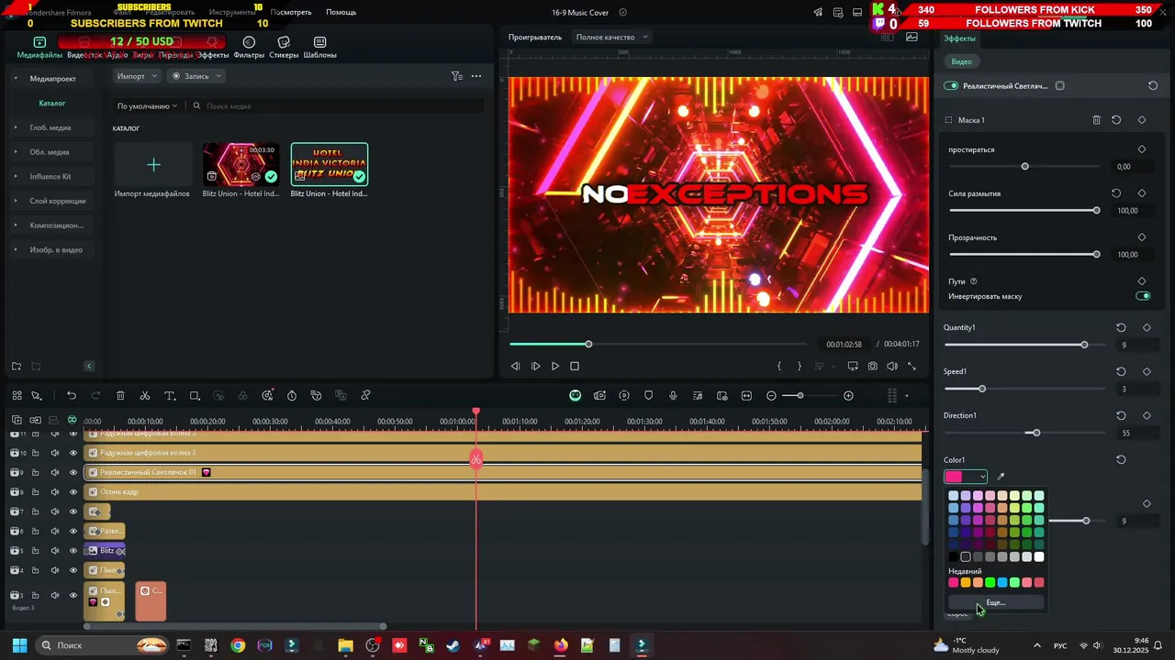
Task: Hide track 8 with the eye icon
Action: pyautogui.click(x=73, y=492)
